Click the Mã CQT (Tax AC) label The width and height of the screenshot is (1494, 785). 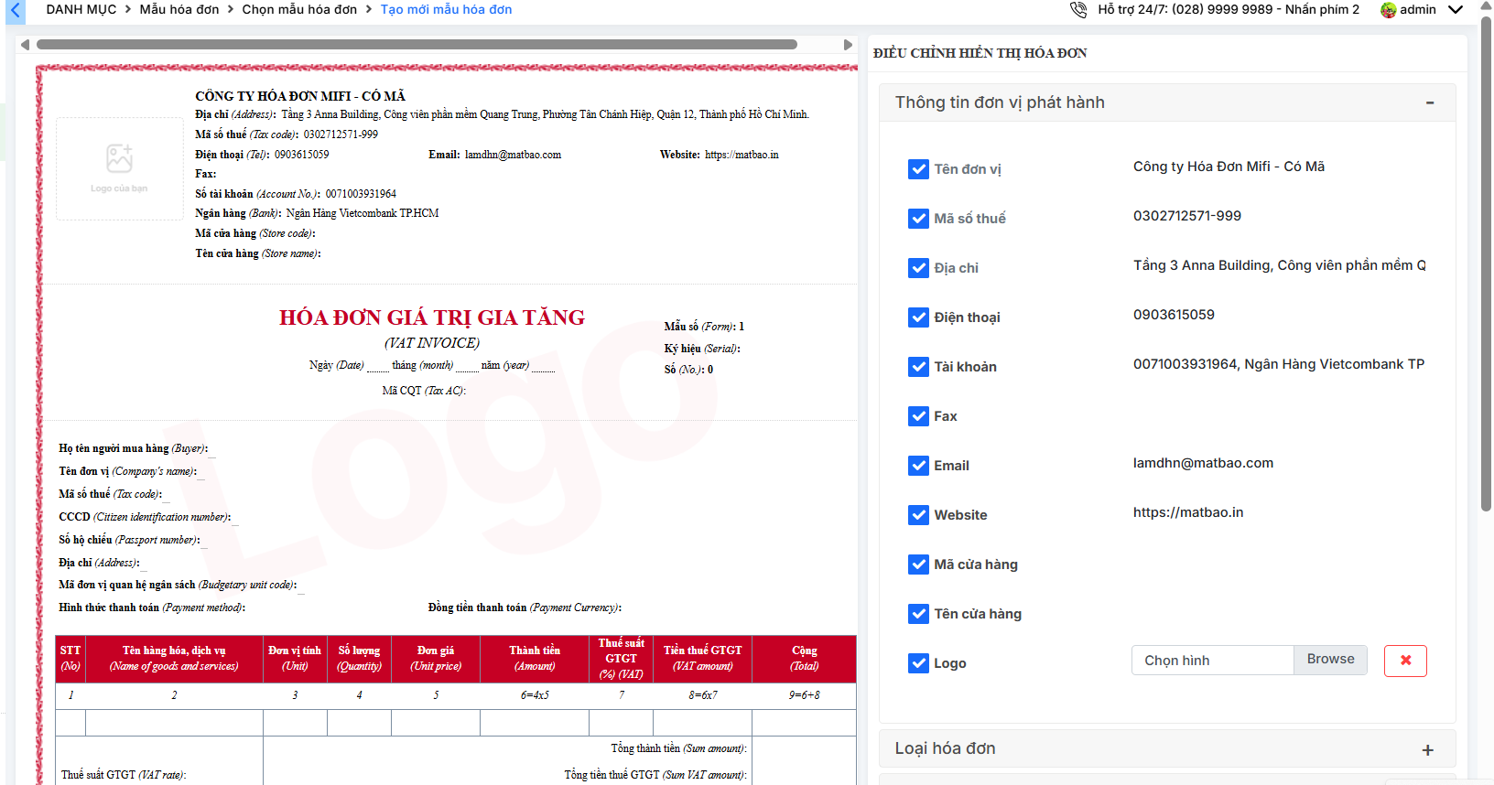point(424,391)
